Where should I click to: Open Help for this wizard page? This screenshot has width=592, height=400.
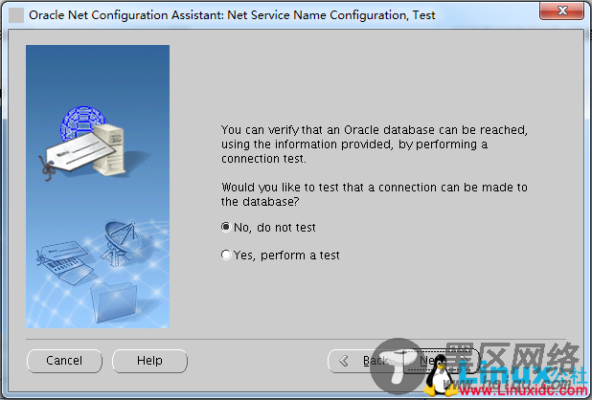149,361
